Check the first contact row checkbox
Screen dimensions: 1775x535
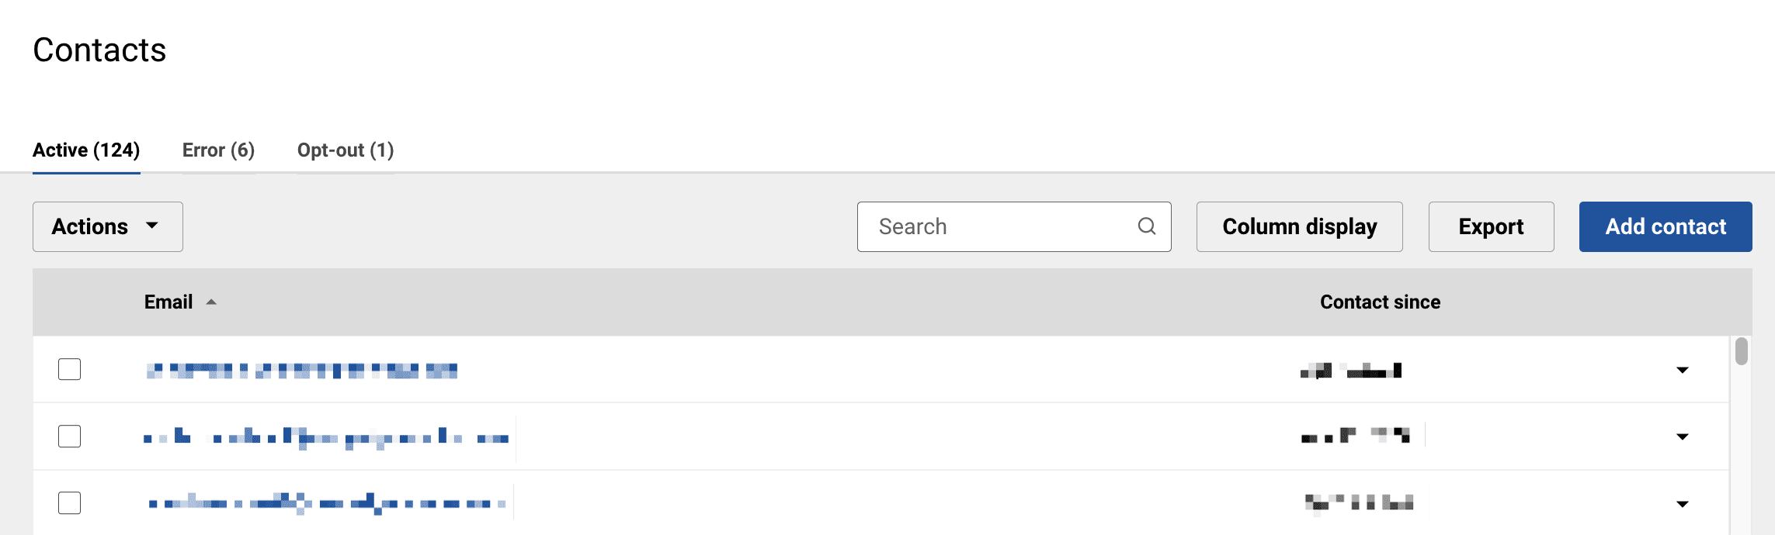70,369
